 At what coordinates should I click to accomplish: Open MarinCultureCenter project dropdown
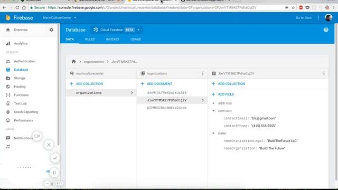[x=60, y=17]
